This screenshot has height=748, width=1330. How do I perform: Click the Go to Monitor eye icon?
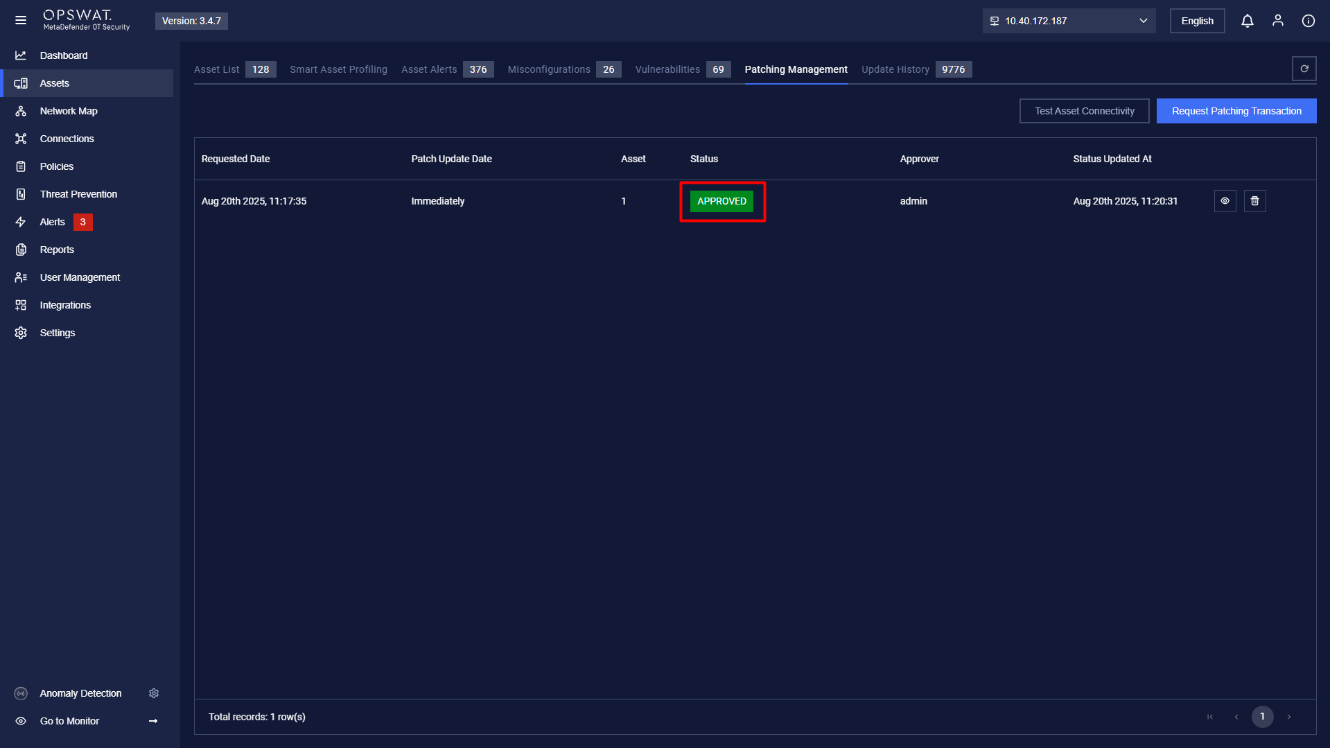21,721
